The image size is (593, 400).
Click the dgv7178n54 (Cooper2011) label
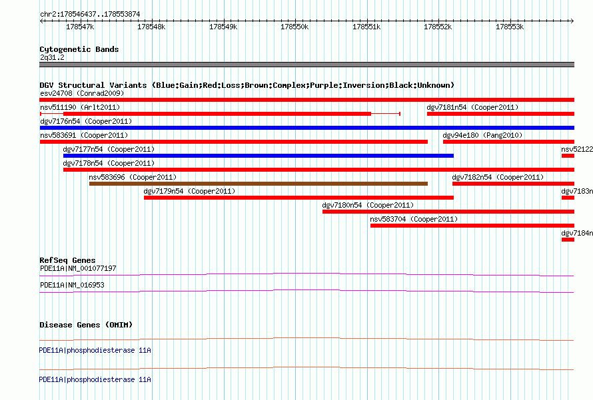(109, 163)
